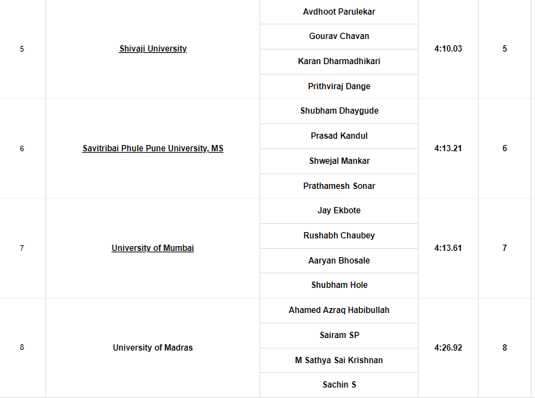Open Savitribai Phule Pune University, MS link
The image size is (535, 398).
coord(153,148)
